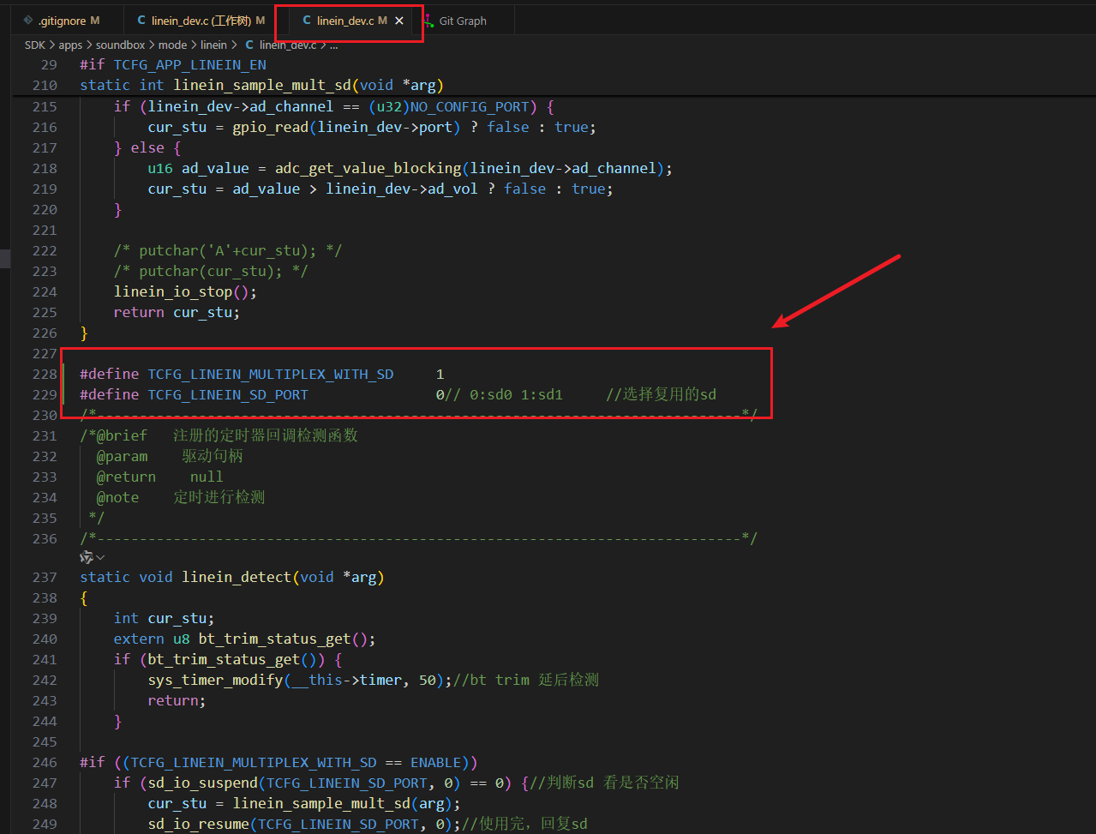This screenshot has height=834, width=1096.
Task: Jump to sticky line linein_sample_mult_sd function header
Action: (261, 85)
